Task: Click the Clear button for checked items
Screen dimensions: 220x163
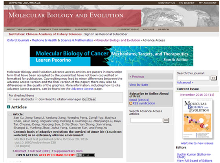Action: 92,99
